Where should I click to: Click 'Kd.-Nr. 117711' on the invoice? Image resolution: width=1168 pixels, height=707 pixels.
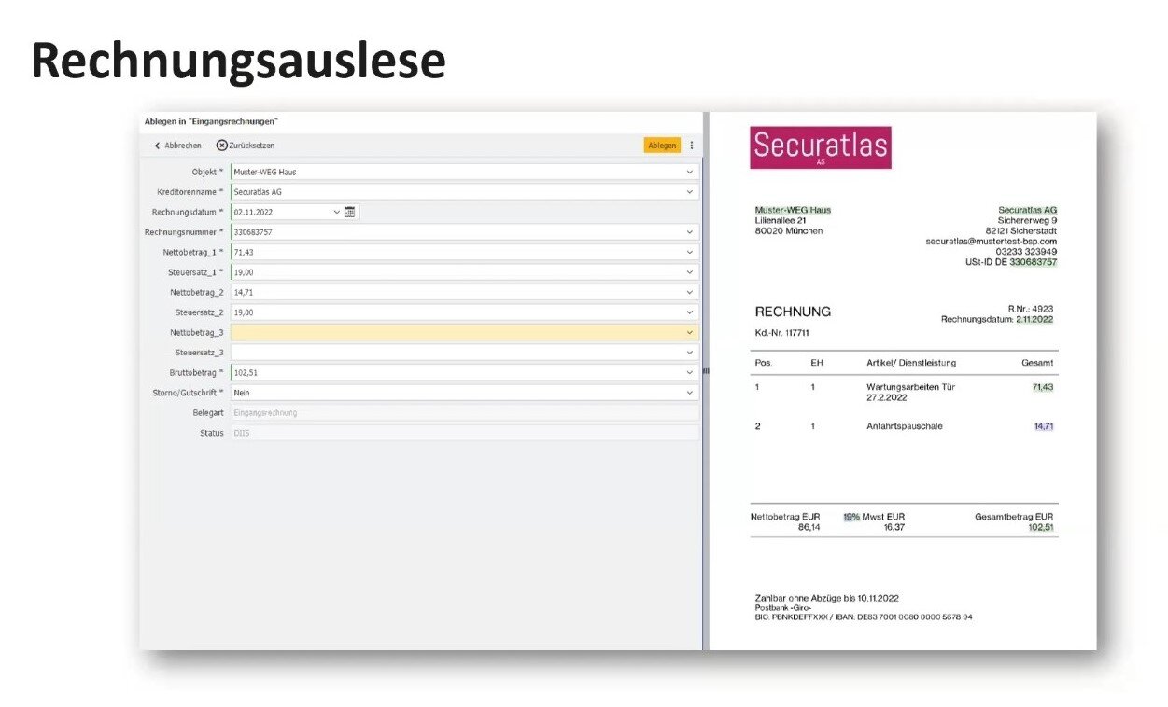(x=782, y=333)
